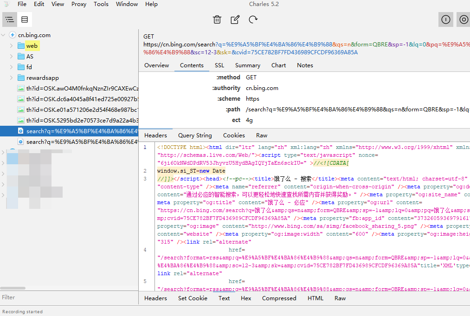
Task: Click the tree horizontal scrollbar
Action: point(13,288)
